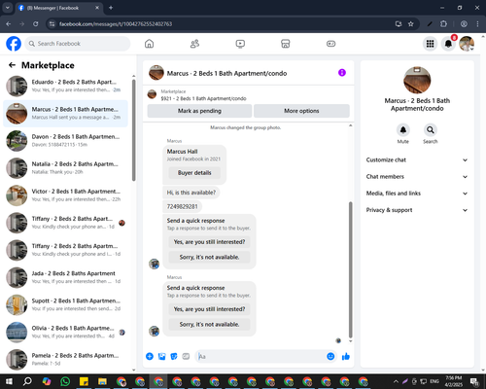Open Pamela 2 Beds 2 Baths conversation

[x=65, y=360]
